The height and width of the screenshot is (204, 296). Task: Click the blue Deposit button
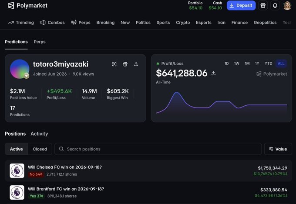[241, 6]
